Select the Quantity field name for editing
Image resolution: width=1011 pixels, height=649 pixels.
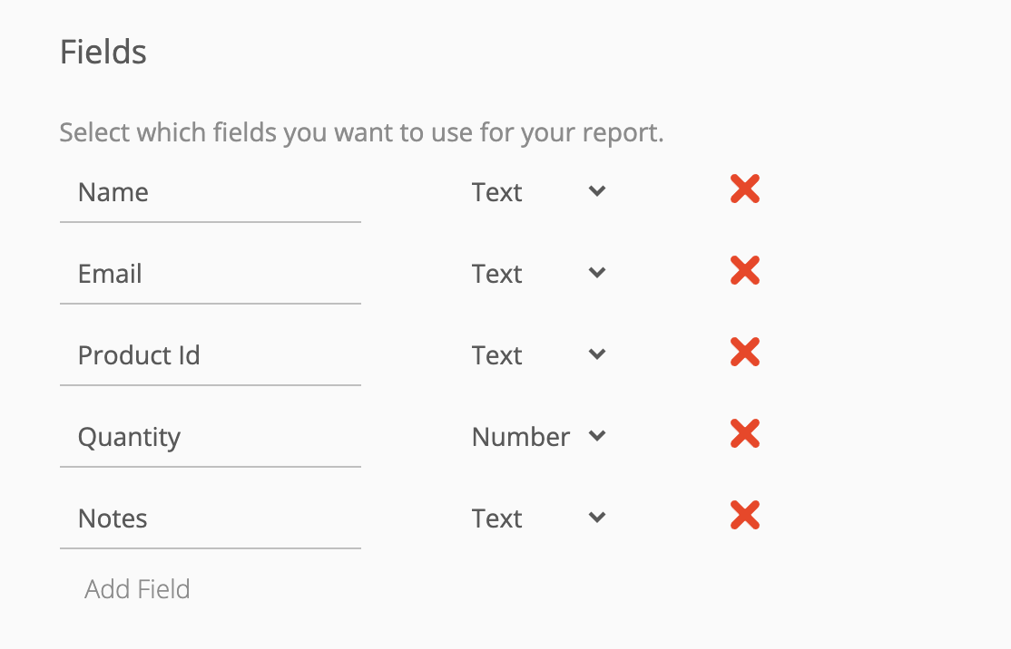pyautogui.click(x=209, y=437)
